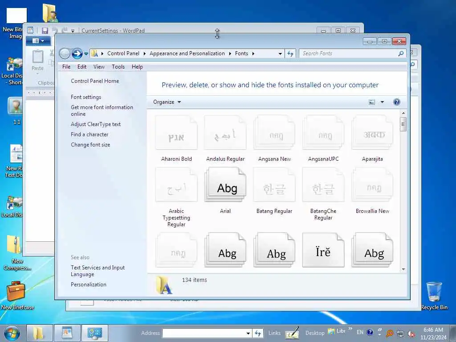Open Windows Explorer taskbar folder icon

[x=39, y=333]
